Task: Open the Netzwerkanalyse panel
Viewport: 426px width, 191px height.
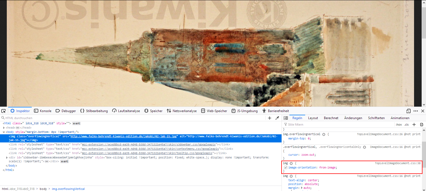Action: (x=182, y=111)
